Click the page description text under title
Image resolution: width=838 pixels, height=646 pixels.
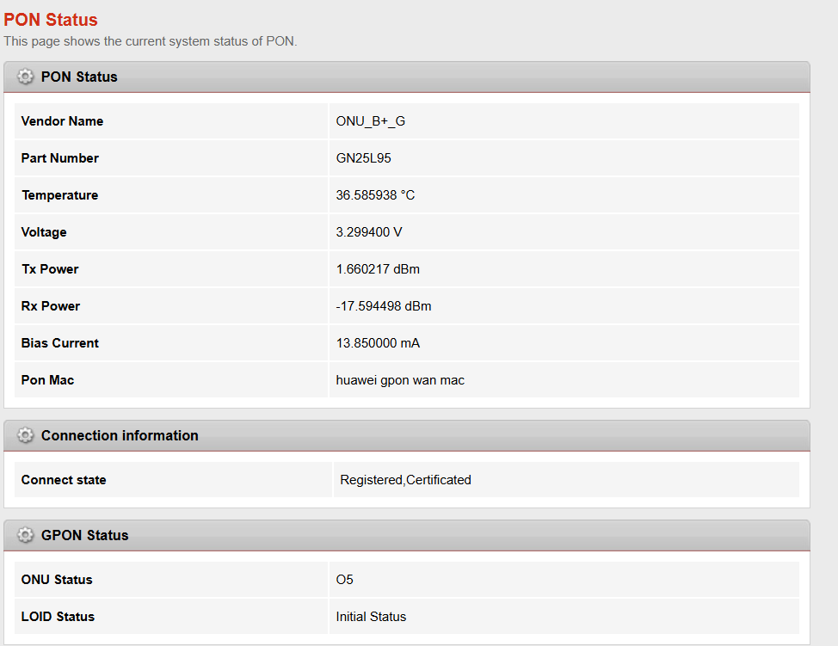(x=151, y=41)
